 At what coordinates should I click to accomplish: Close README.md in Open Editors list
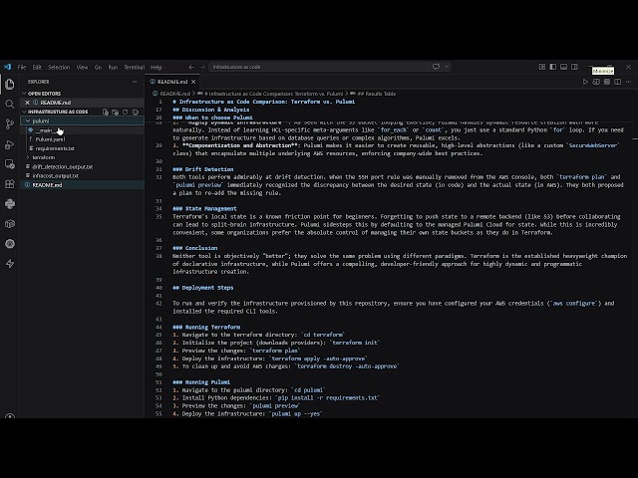pyautogui.click(x=27, y=103)
